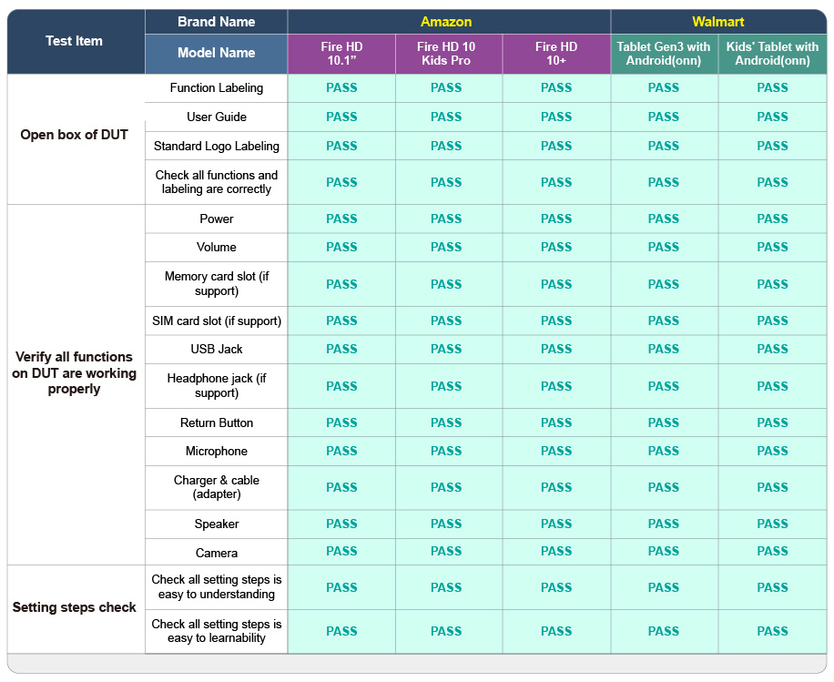Click PASS for USB Jack under Kids' Tablet
The image size is (834, 682).
click(x=772, y=349)
